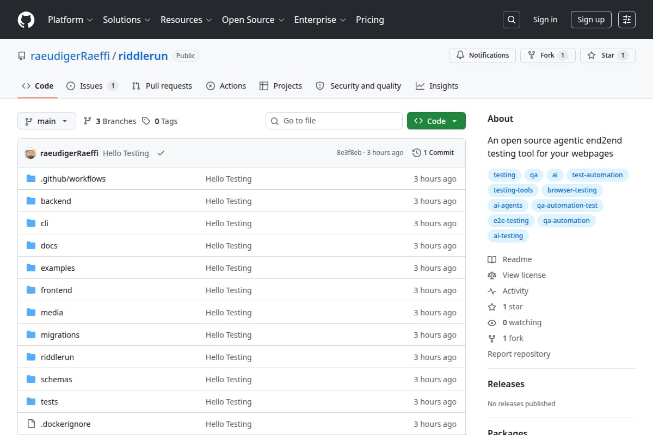Expand the Resources menu
The height and width of the screenshot is (435, 653).
point(186,20)
